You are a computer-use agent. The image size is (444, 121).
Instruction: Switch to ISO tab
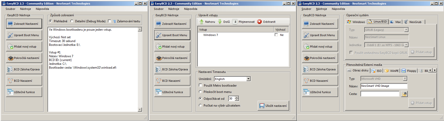376,71
